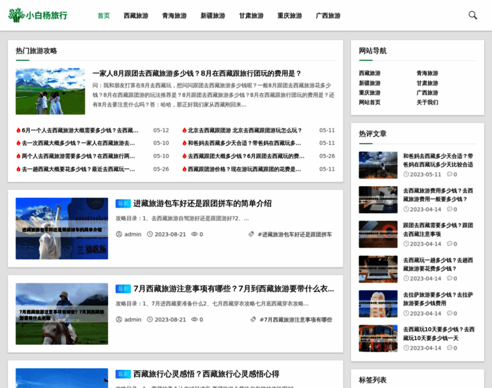Open 广西旅游 in 网站导航 sidebar
492x388 pixels.
pos(427,92)
